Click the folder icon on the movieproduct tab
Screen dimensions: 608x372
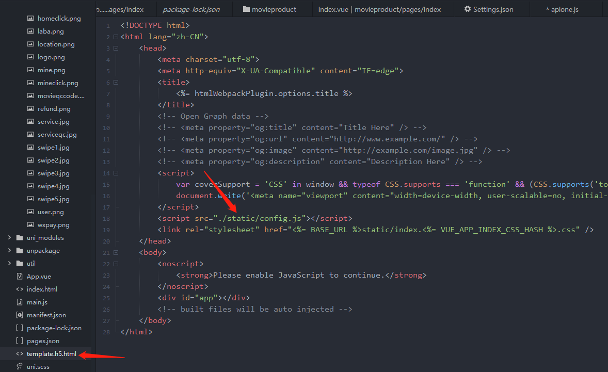coord(246,9)
